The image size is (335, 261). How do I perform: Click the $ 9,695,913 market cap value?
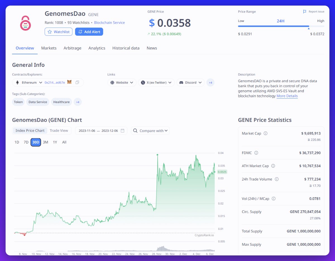tap(311, 133)
